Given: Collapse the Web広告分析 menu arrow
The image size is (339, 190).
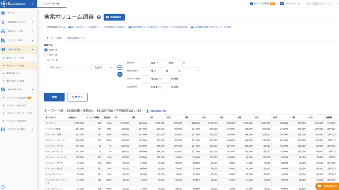Looking at the screenshot, I should click(x=33, y=89).
